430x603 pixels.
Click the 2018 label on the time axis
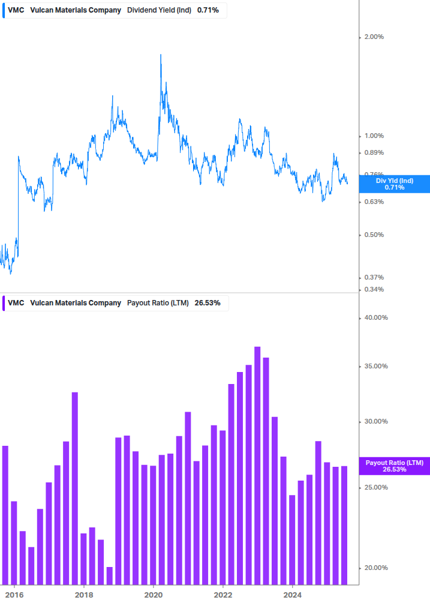(84, 595)
